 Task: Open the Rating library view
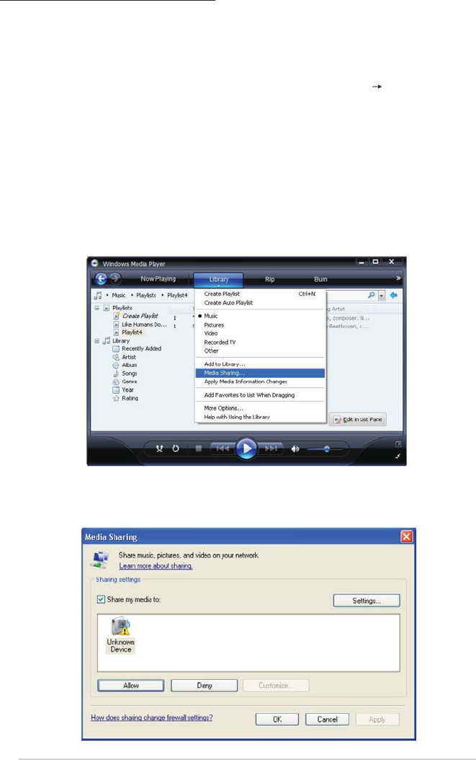coord(130,399)
